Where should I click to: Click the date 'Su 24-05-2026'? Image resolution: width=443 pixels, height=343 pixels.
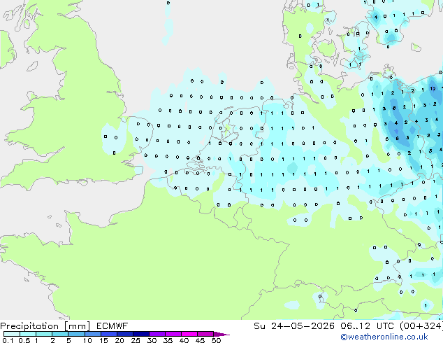click(294, 326)
